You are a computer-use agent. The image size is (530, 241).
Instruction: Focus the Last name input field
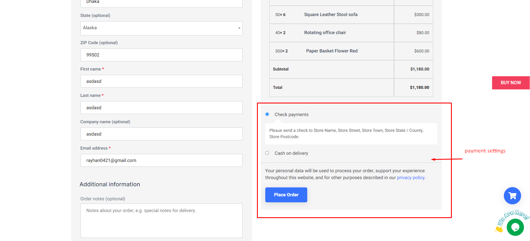click(161, 108)
